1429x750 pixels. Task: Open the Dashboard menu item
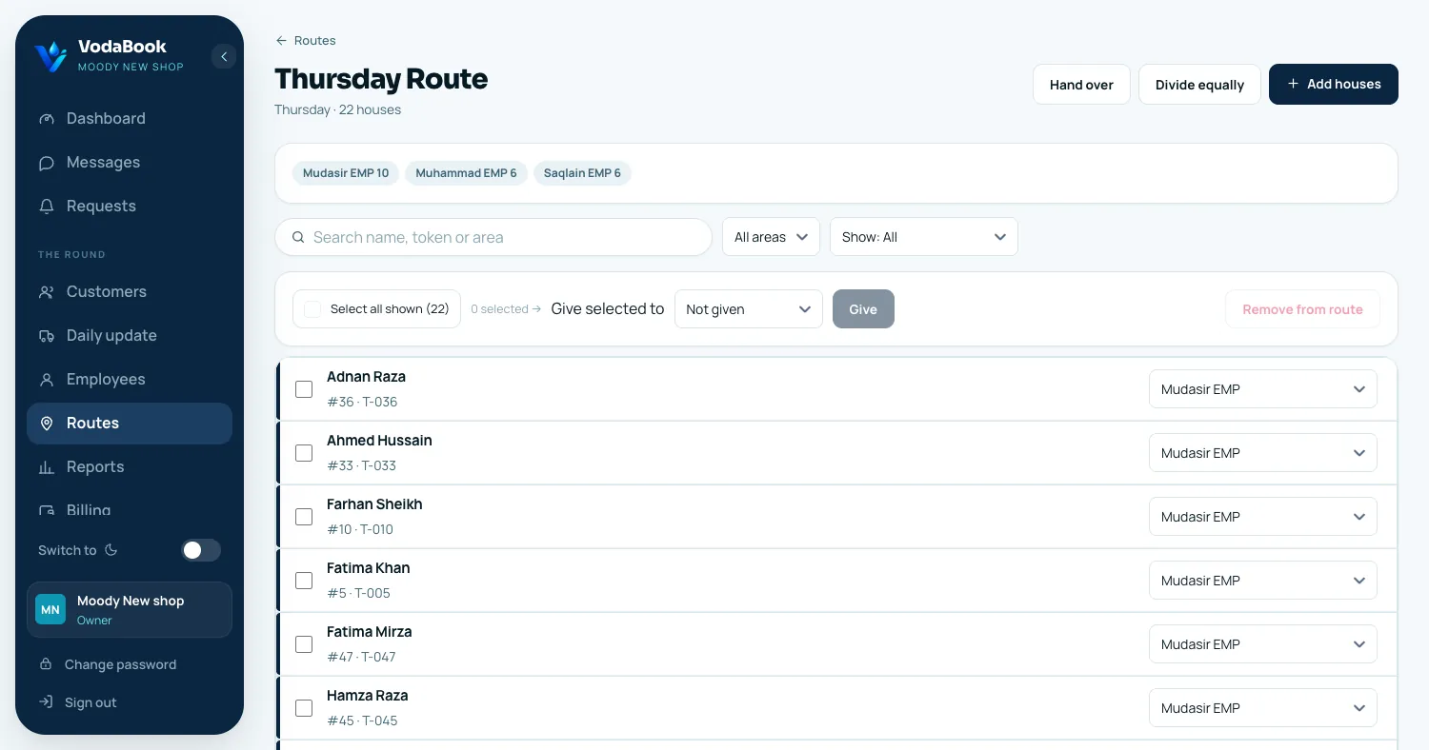coord(130,119)
